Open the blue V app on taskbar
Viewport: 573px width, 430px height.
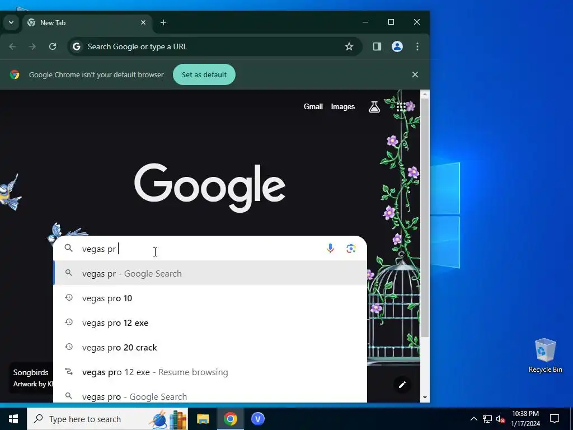[257, 419]
